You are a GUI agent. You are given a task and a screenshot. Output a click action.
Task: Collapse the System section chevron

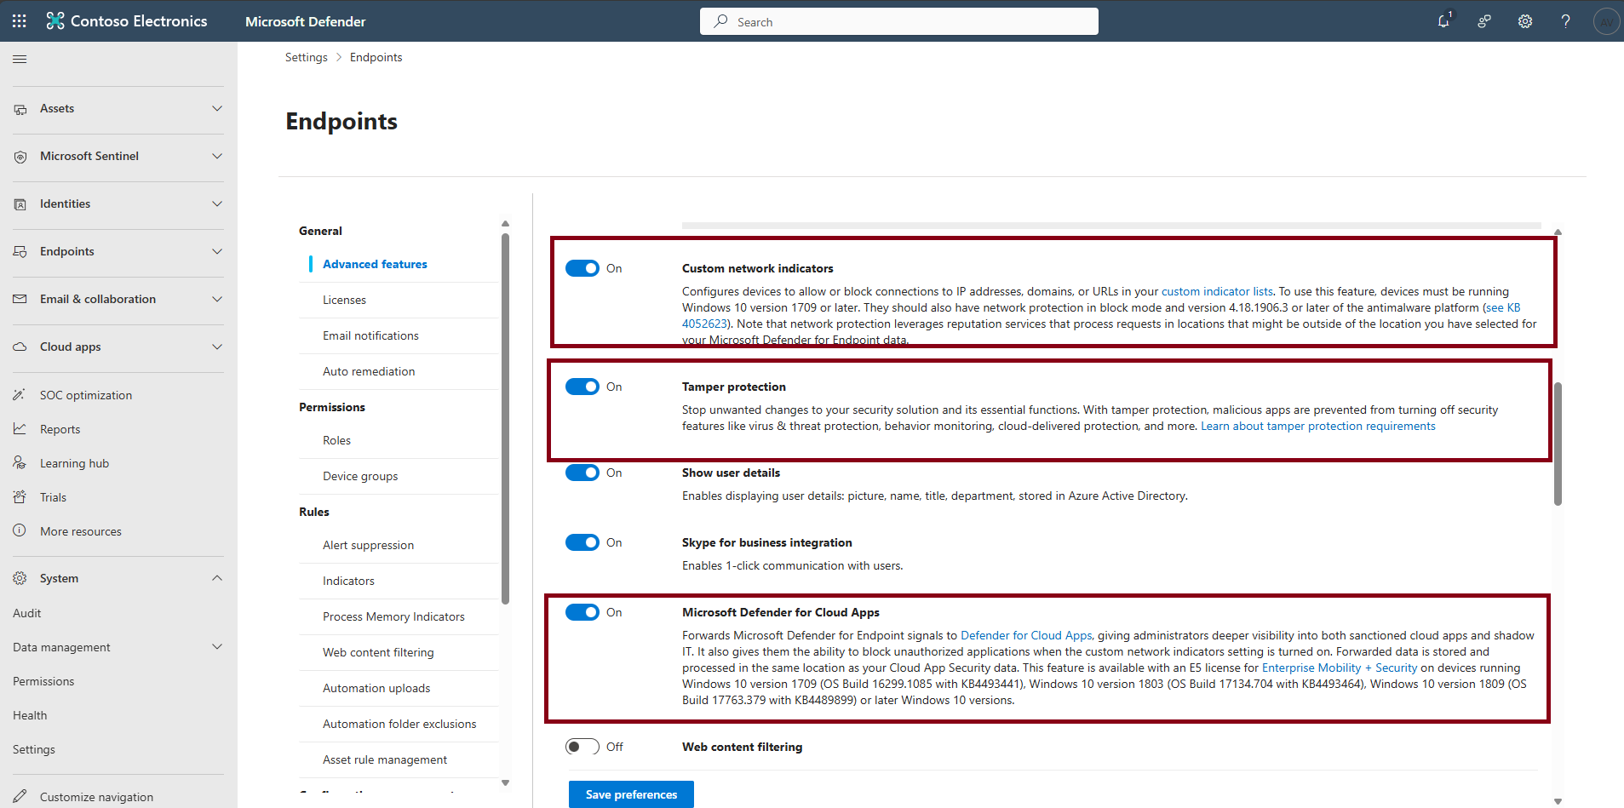[217, 578]
